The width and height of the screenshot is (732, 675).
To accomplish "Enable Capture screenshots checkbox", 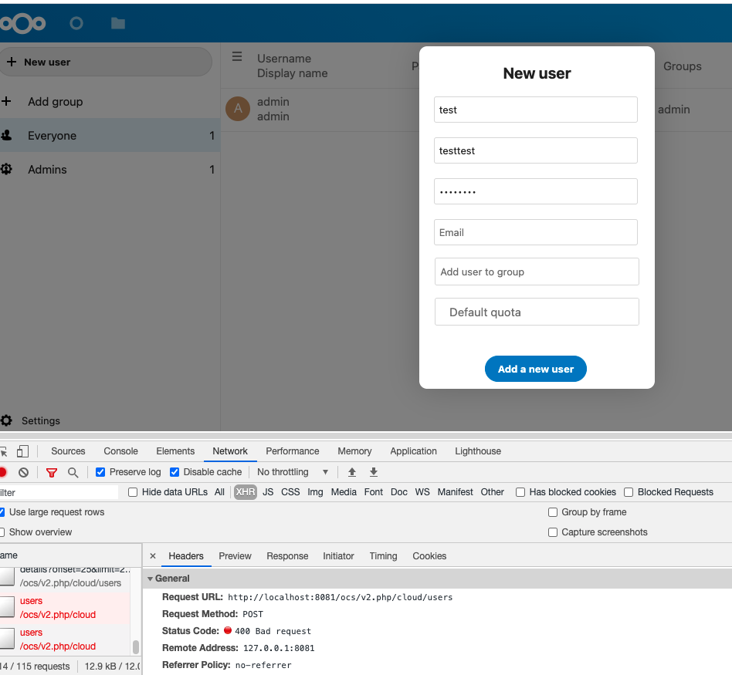I will [x=553, y=532].
